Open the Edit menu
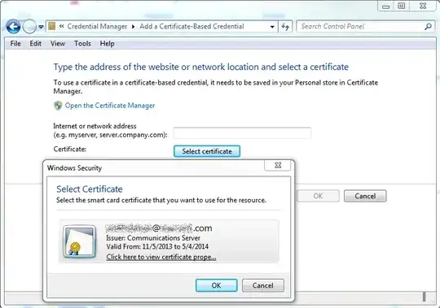 tap(36, 44)
